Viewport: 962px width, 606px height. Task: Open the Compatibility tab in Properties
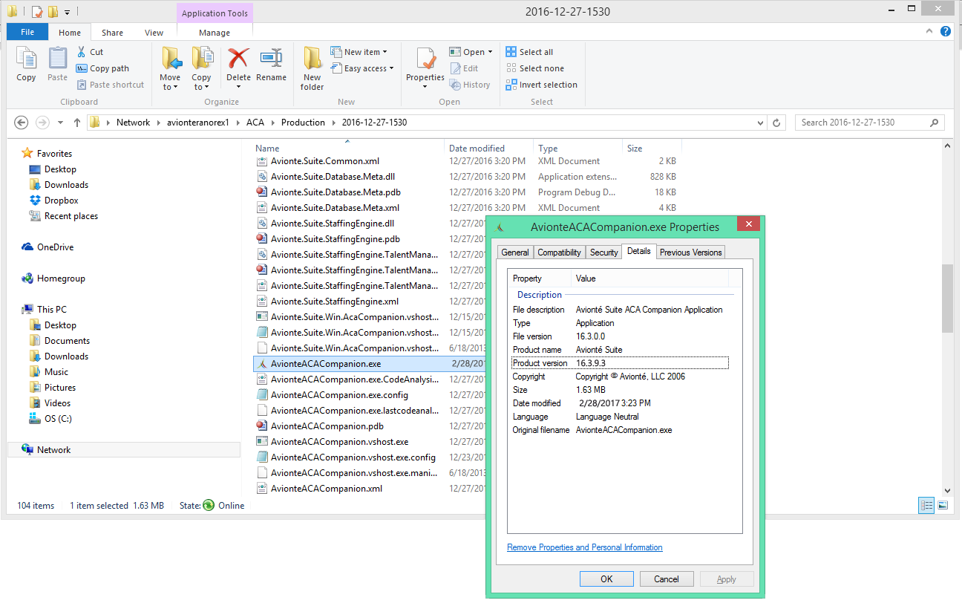[559, 252]
